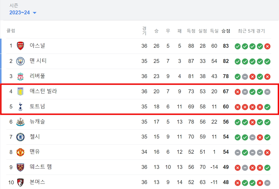Click the Chelsea club crest

[x=20, y=137]
